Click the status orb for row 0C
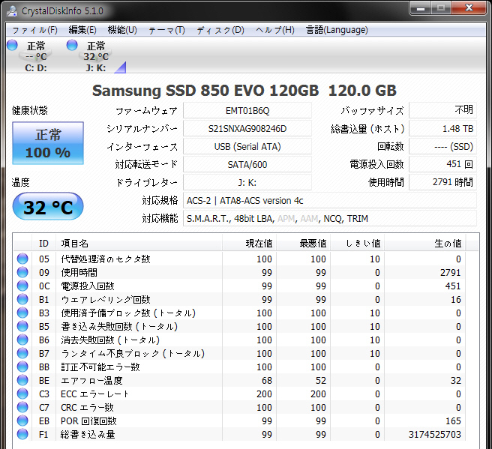This screenshot has height=449, width=492. coord(22,286)
